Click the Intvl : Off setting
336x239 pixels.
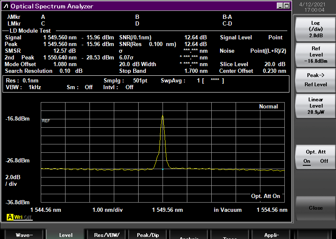[x=118, y=87]
